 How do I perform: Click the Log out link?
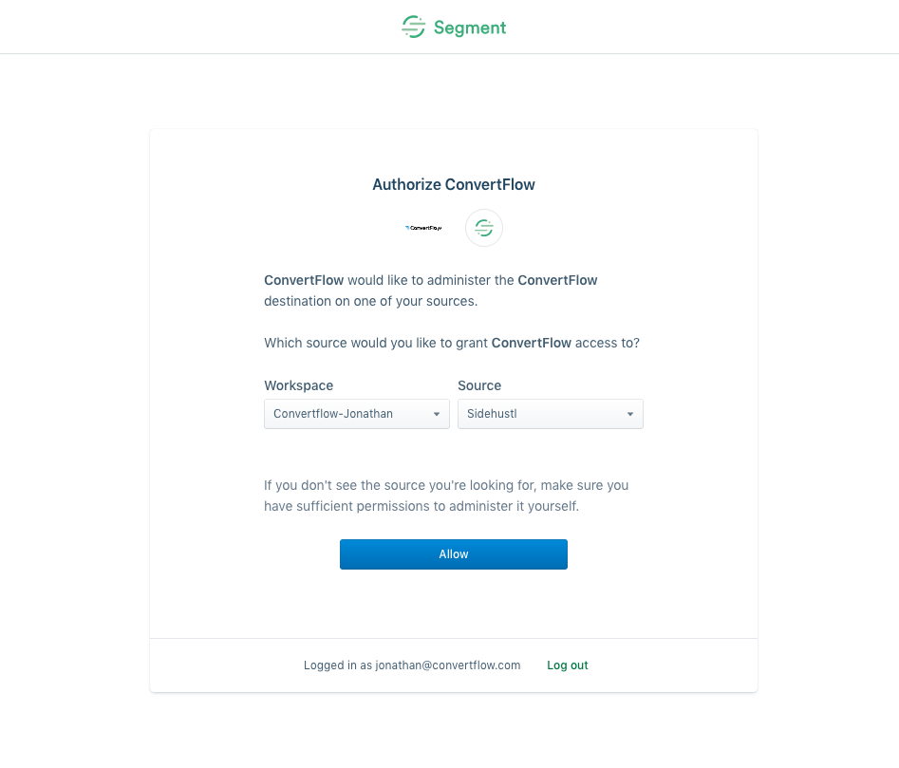tap(567, 665)
